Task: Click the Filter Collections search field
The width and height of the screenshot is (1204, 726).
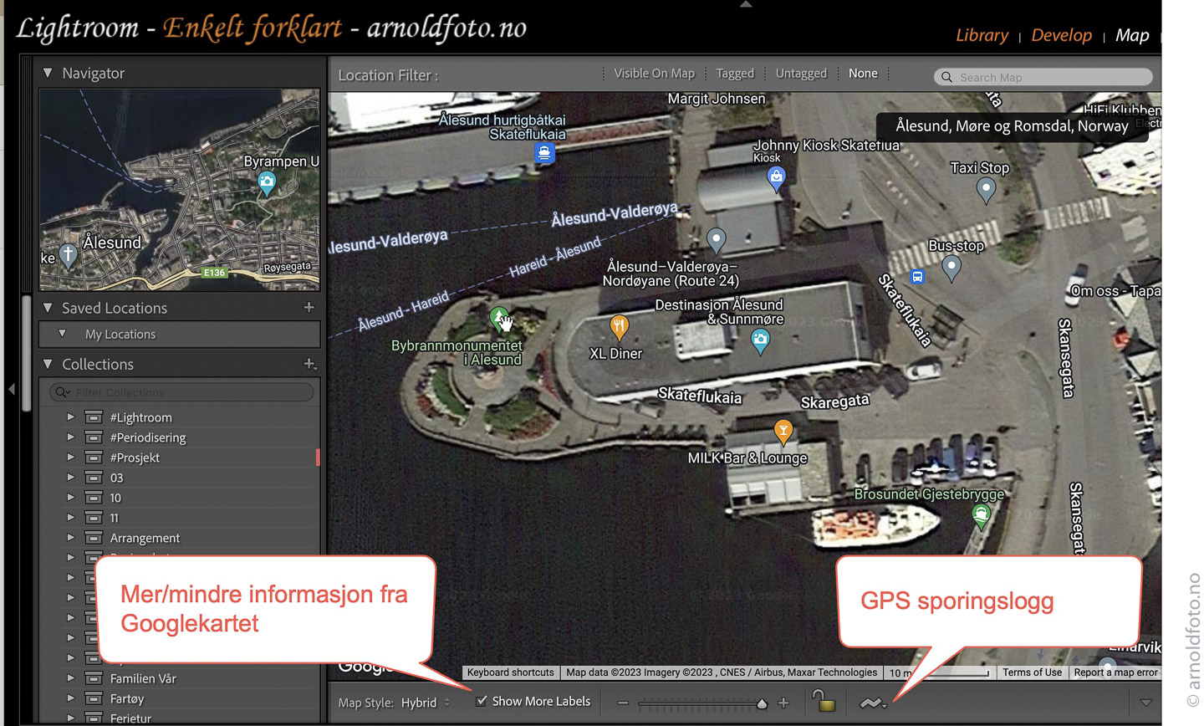Action: [181, 392]
